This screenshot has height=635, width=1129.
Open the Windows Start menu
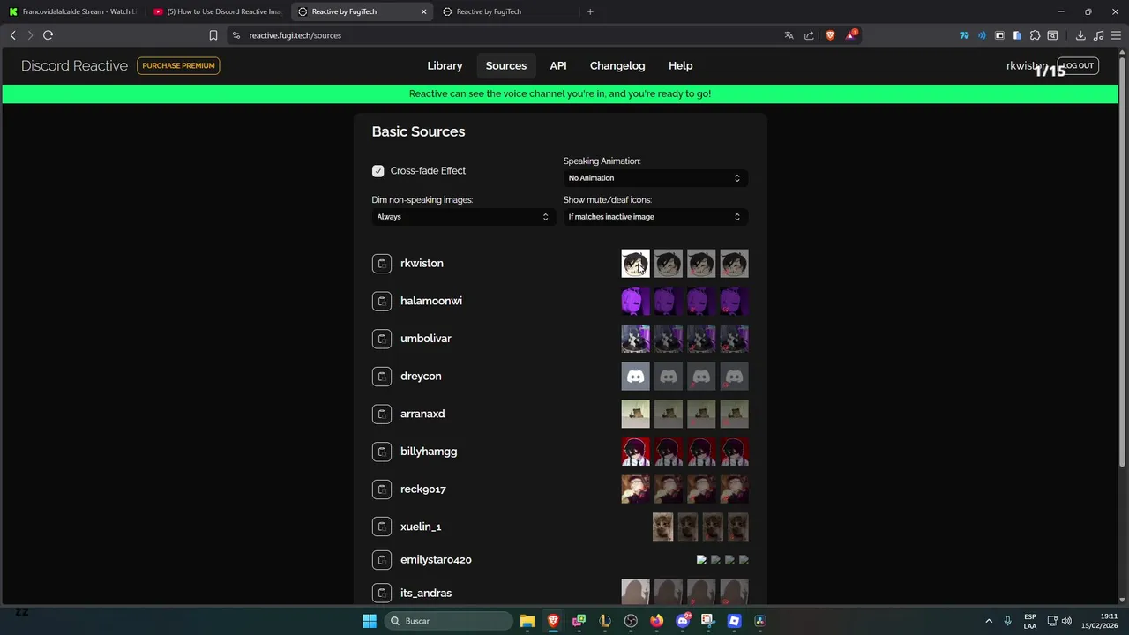[x=369, y=621]
